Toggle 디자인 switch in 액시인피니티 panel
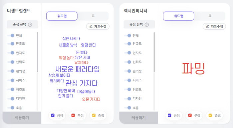Screen dimensions: 233x128 tap(127, 99)
